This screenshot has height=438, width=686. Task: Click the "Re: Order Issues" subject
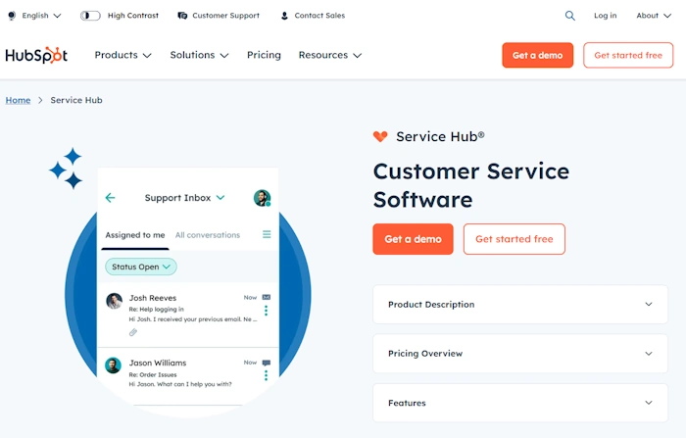click(x=153, y=375)
